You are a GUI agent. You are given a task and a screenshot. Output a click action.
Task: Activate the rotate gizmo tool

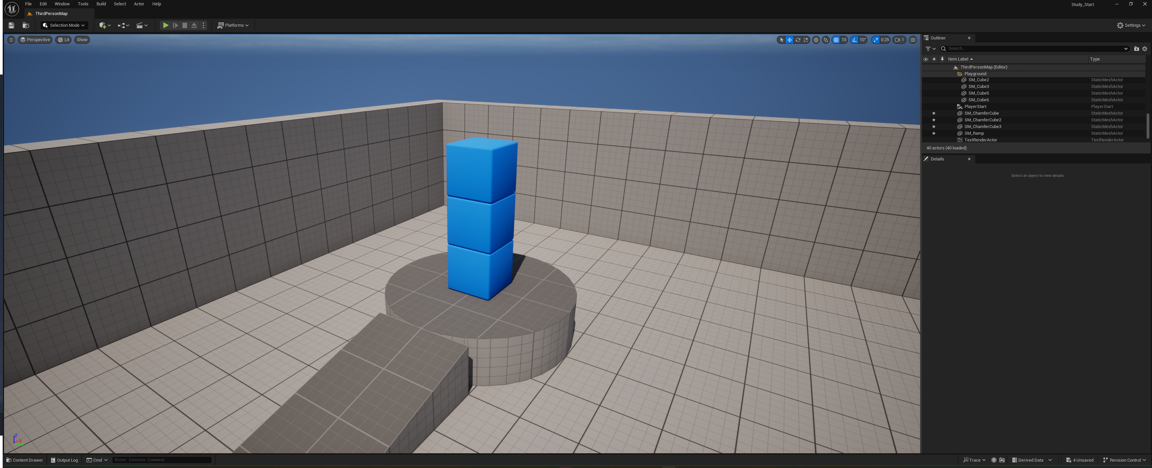click(798, 40)
